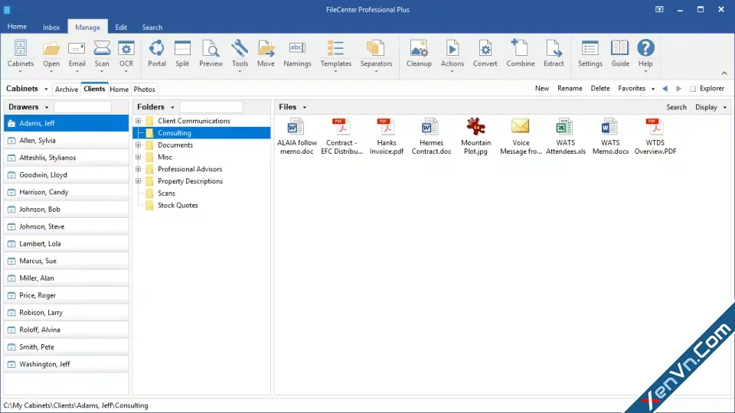
Task: Expand the Documents folder tree node
Action: coord(139,145)
